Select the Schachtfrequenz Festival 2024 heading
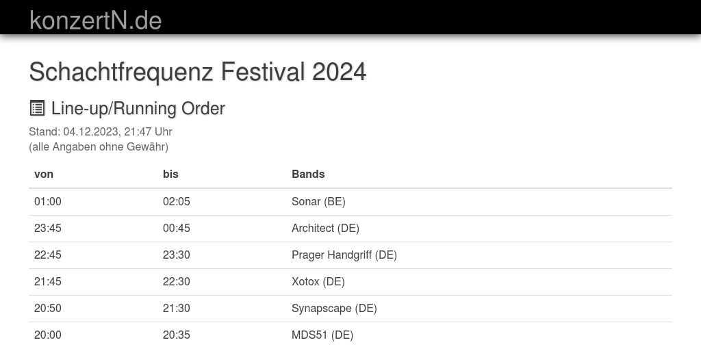701x362 pixels. click(197, 72)
